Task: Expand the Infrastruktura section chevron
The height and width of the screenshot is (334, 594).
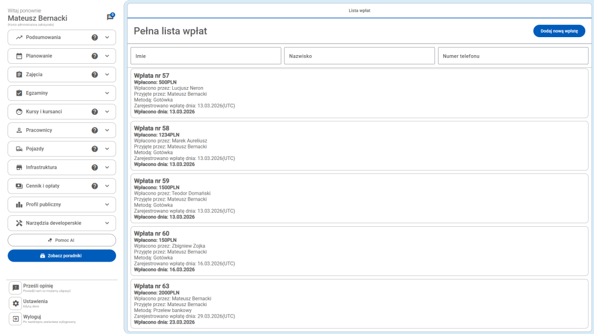Action: click(x=107, y=167)
